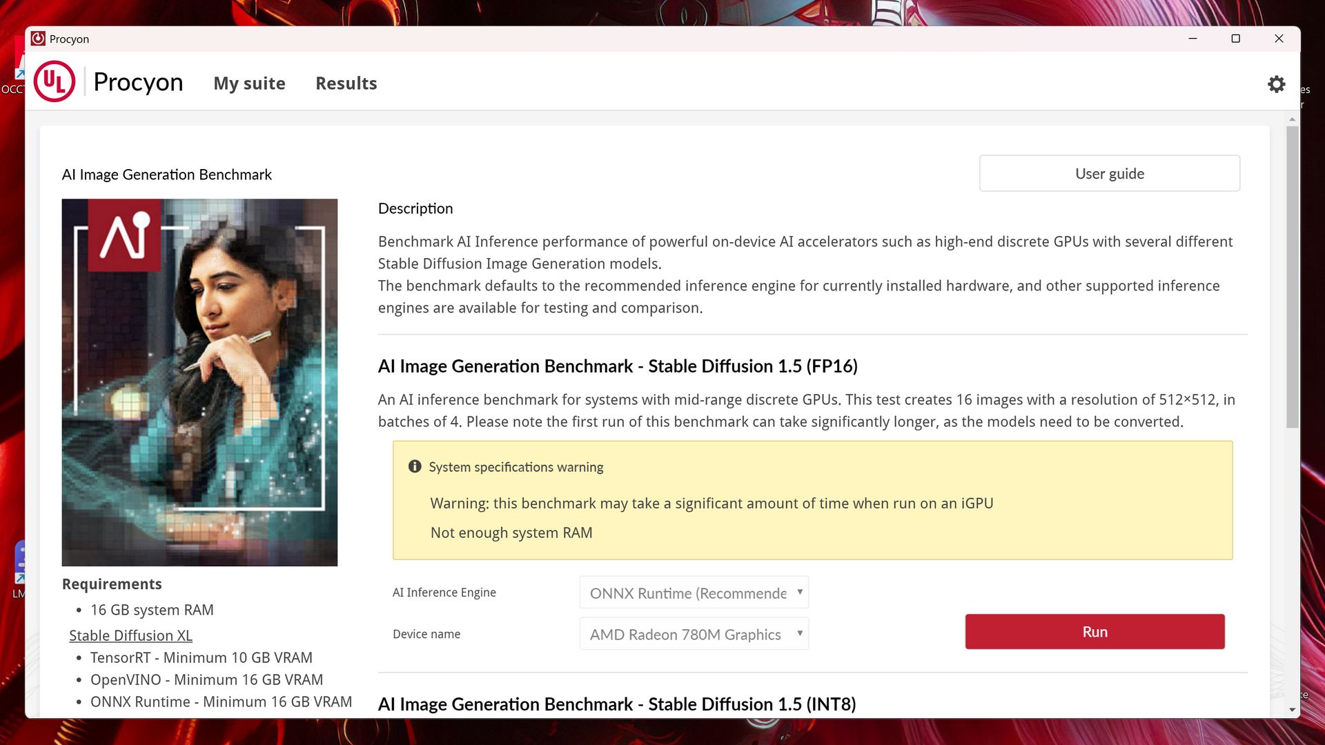The height and width of the screenshot is (745, 1325).
Task: Click the Stable Diffusion 1.5 (INT8) heading
Action: point(617,704)
